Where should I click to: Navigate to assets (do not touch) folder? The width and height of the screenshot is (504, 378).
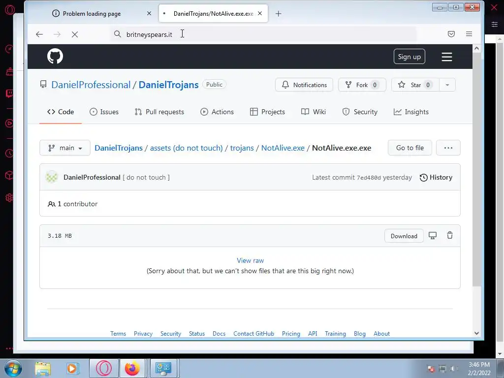(186, 148)
